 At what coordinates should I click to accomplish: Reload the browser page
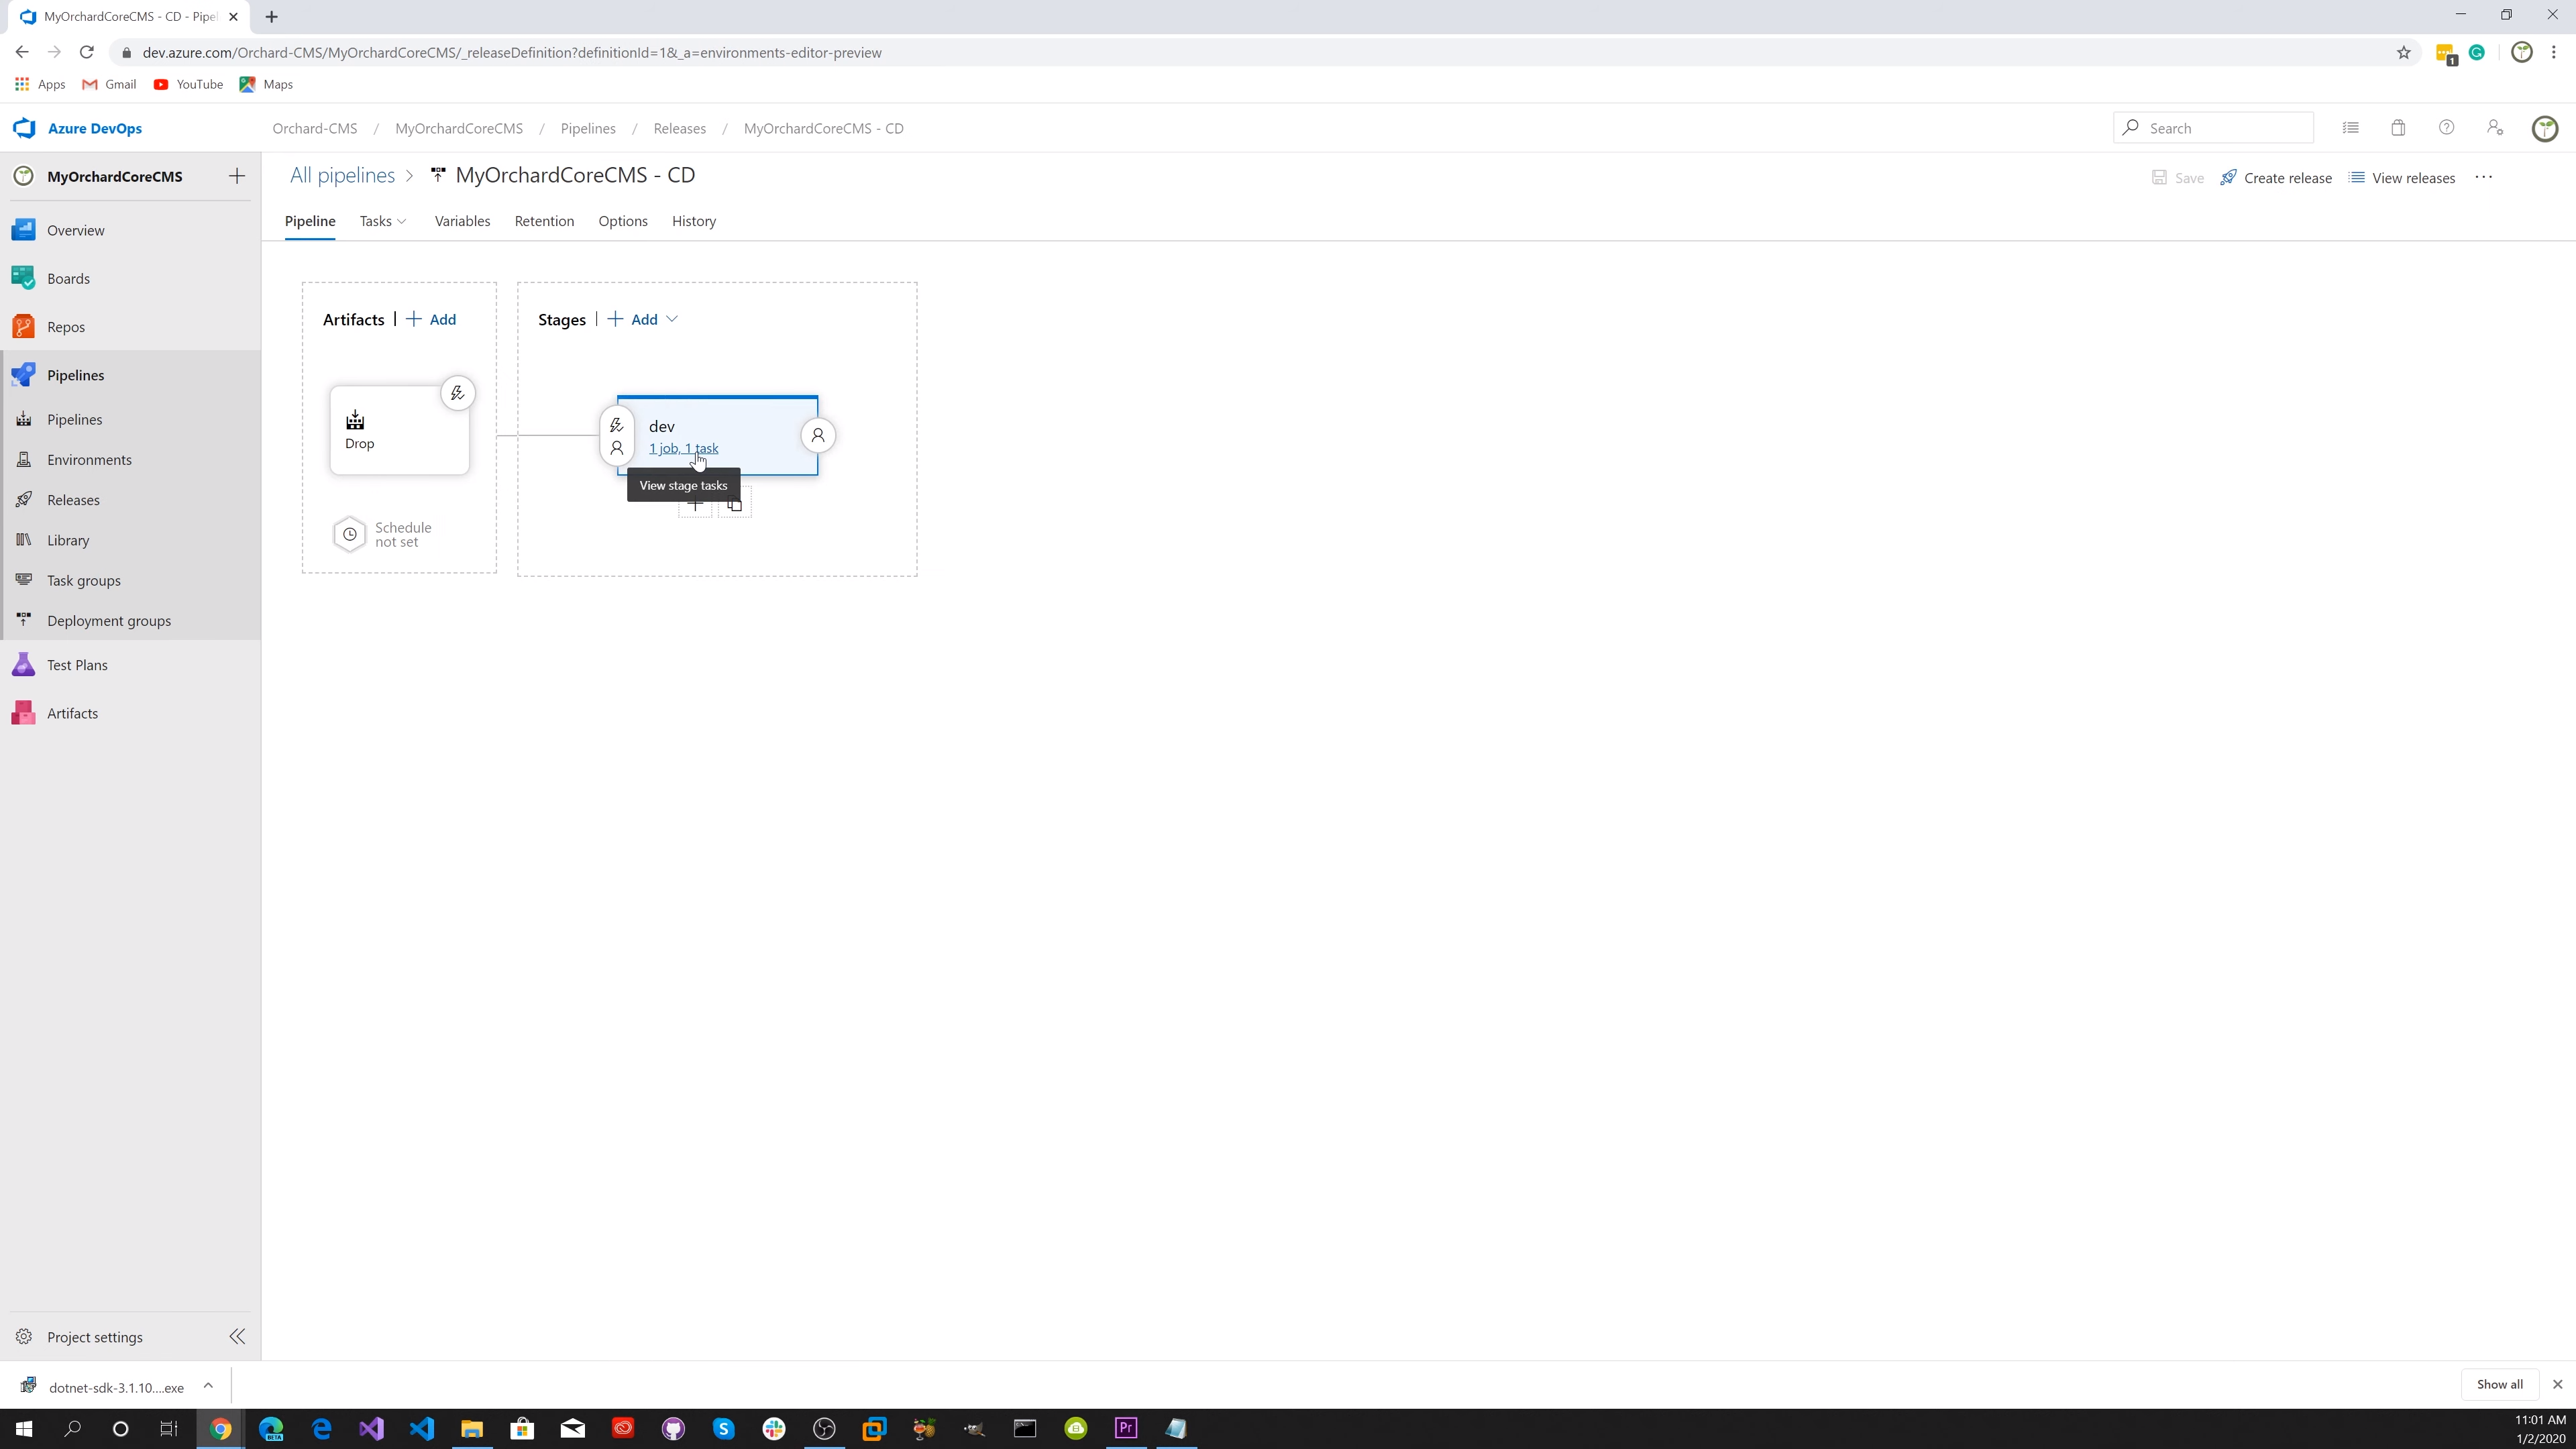click(x=87, y=52)
